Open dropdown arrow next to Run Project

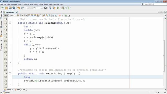tap(60, 8)
